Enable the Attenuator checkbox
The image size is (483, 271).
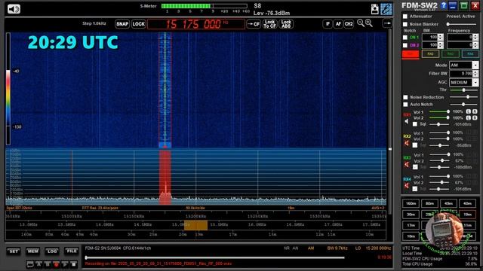405,17
